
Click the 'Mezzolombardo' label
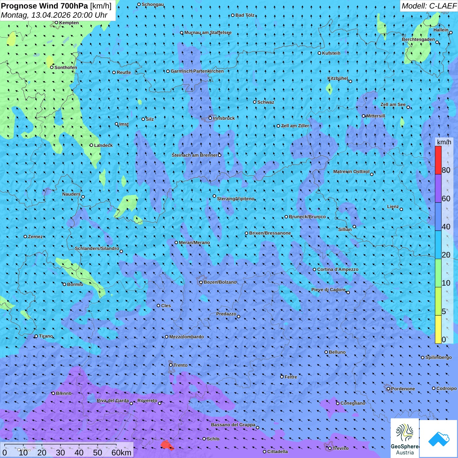tap(186, 337)
